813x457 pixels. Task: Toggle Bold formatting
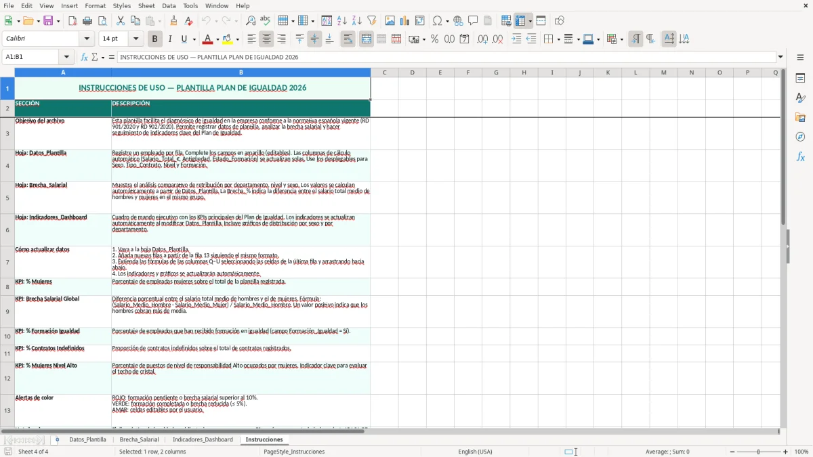click(154, 39)
